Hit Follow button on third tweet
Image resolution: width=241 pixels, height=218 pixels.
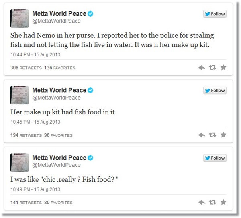click(x=215, y=158)
